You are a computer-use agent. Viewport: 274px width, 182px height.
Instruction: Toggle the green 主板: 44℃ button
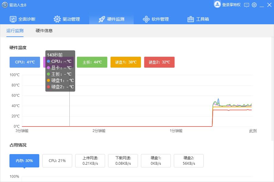[92, 62]
